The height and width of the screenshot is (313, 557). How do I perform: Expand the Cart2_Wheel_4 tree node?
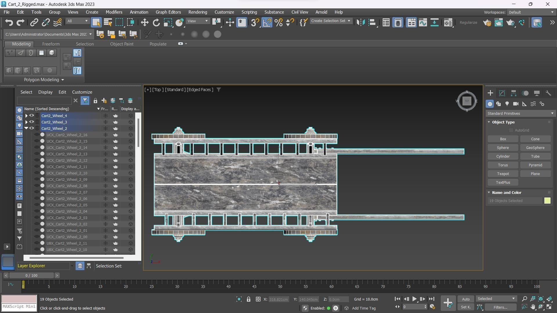point(26,116)
